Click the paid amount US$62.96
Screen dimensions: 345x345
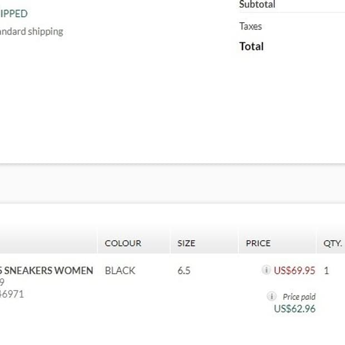click(294, 308)
